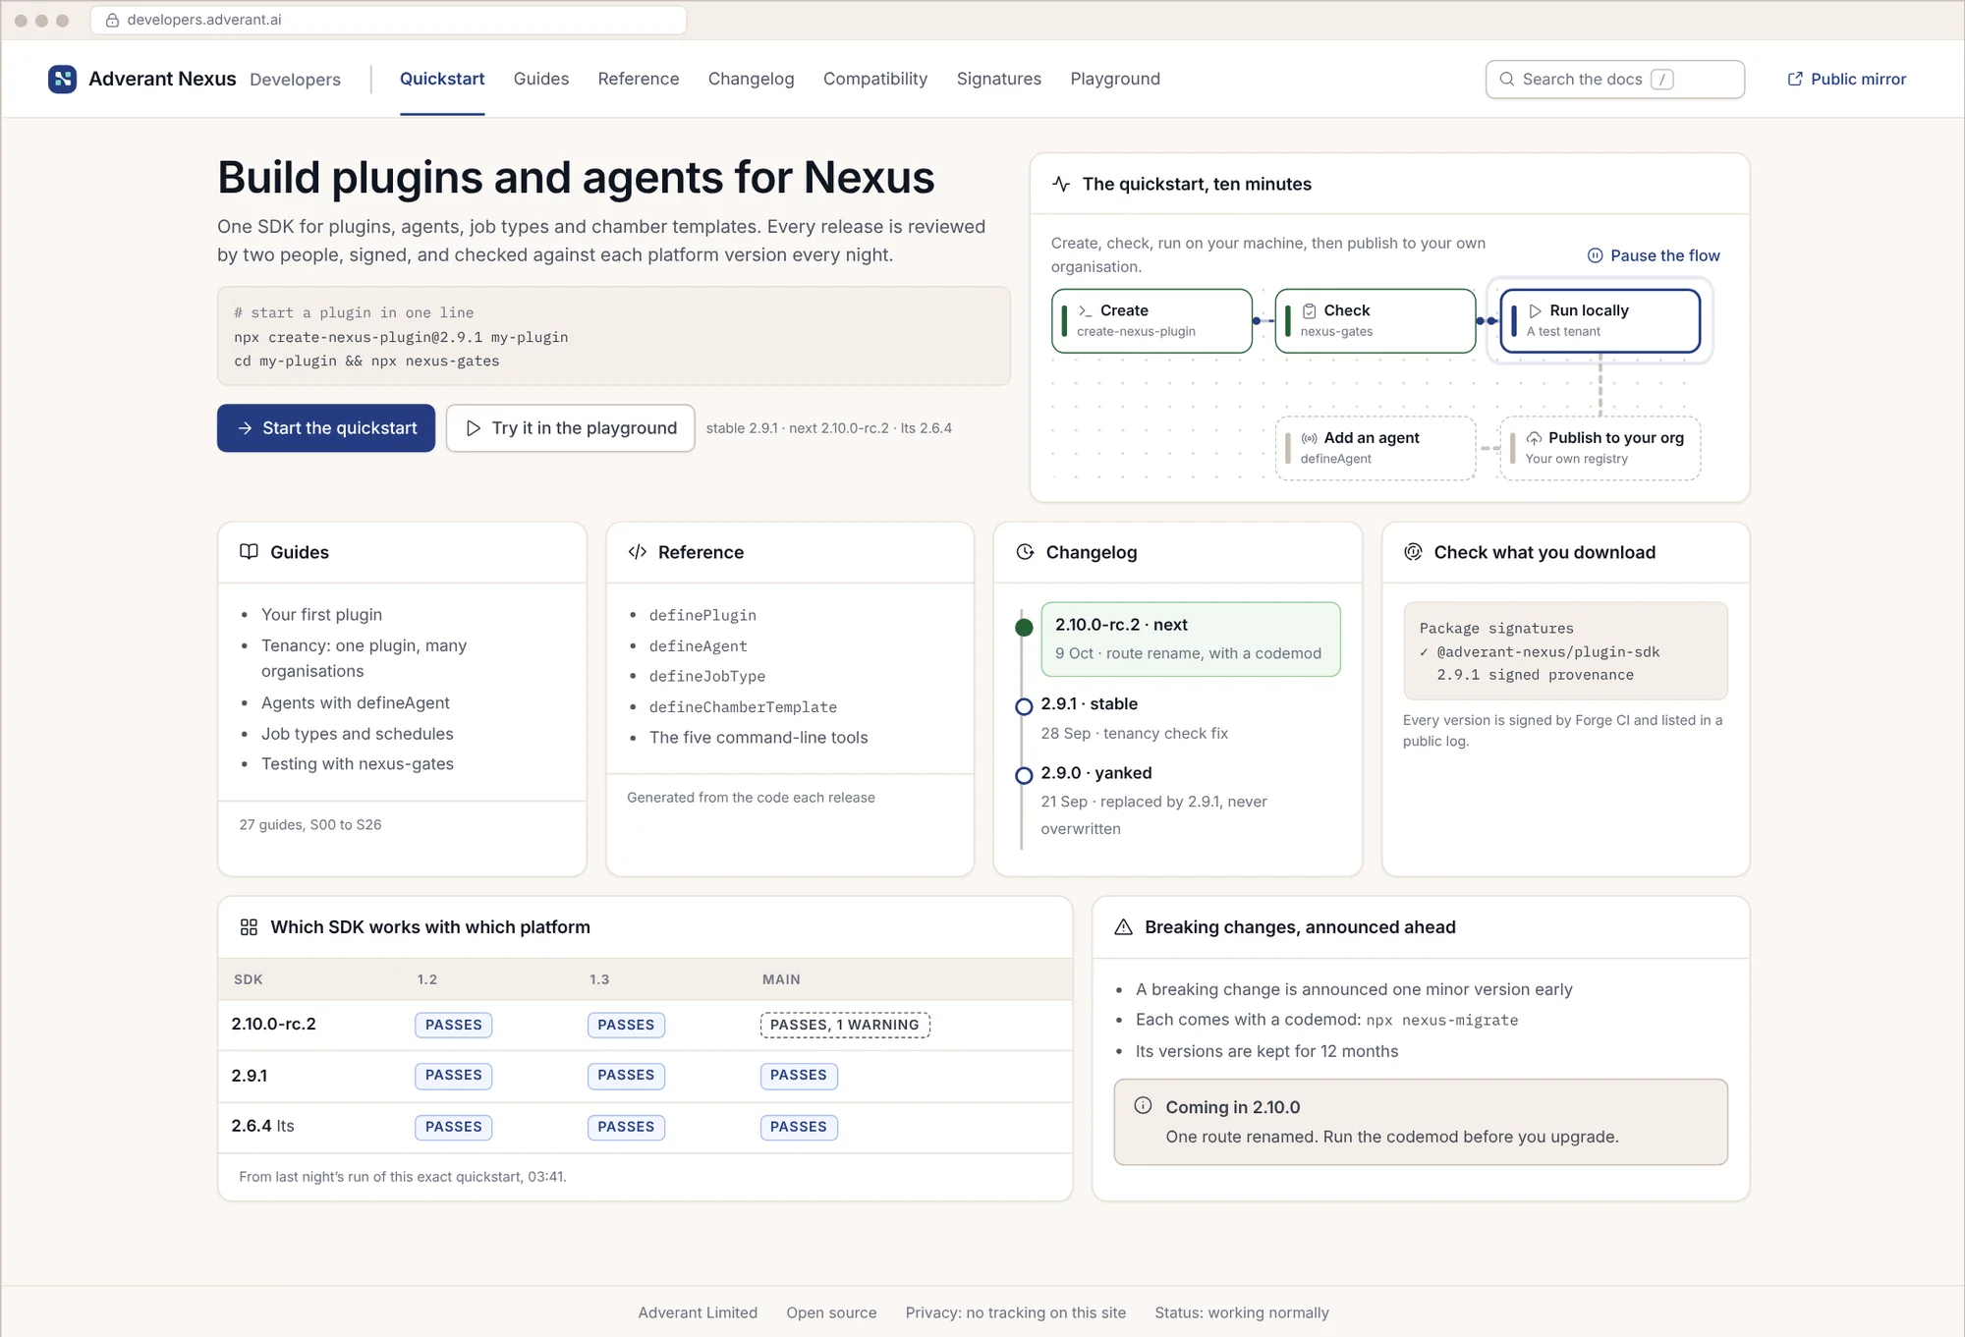Click the info icon in Coming in 2.10.0

(x=1143, y=1105)
